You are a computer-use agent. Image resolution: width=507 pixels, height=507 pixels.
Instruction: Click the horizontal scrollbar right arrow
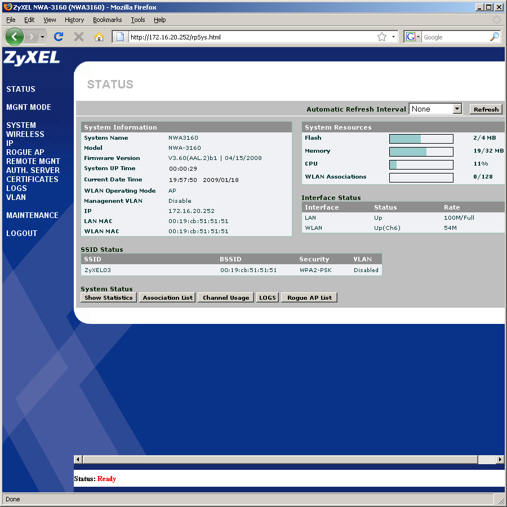click(500, 459)
